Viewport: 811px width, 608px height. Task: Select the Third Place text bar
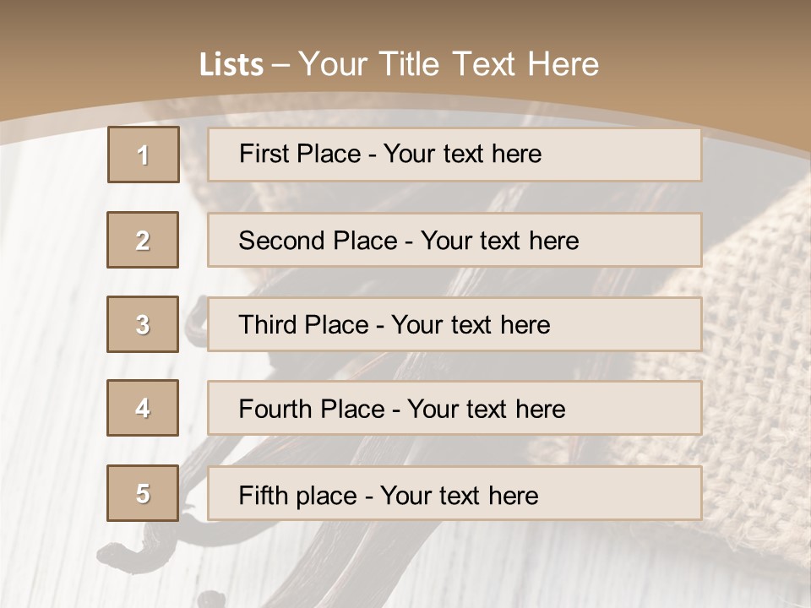pyautogui.click(x=454, y=324)
